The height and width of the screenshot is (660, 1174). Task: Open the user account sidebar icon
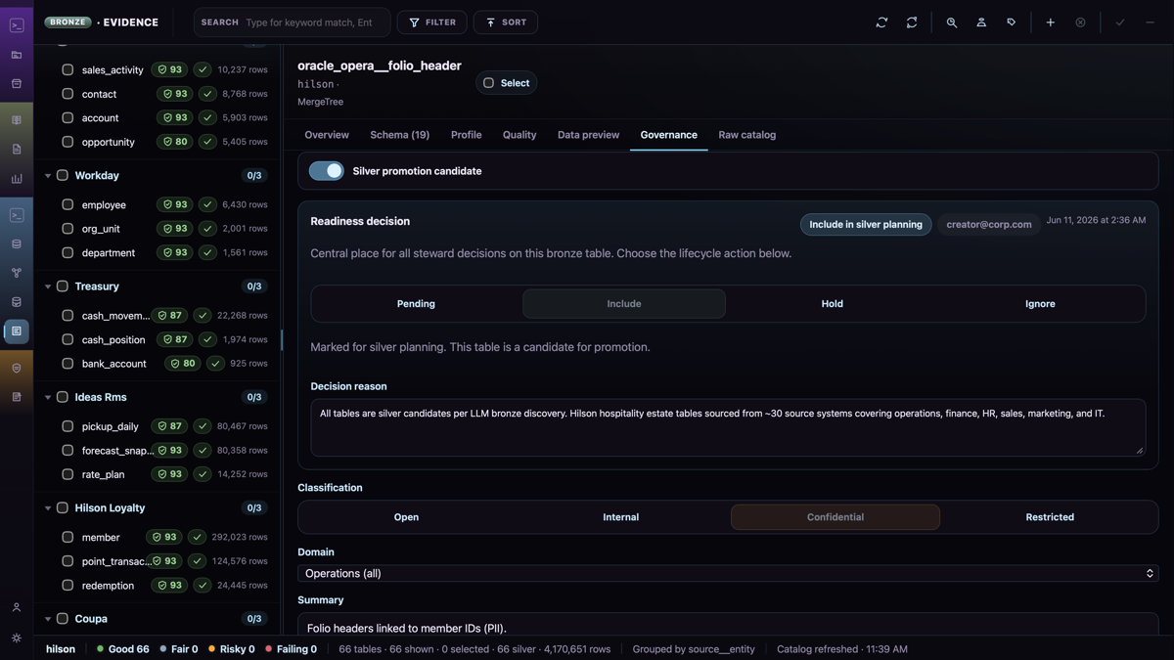[x=17, y=608]
